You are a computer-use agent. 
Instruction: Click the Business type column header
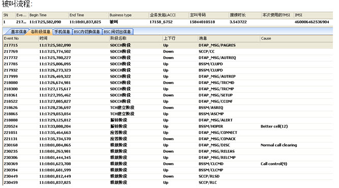tap(128, 15)
